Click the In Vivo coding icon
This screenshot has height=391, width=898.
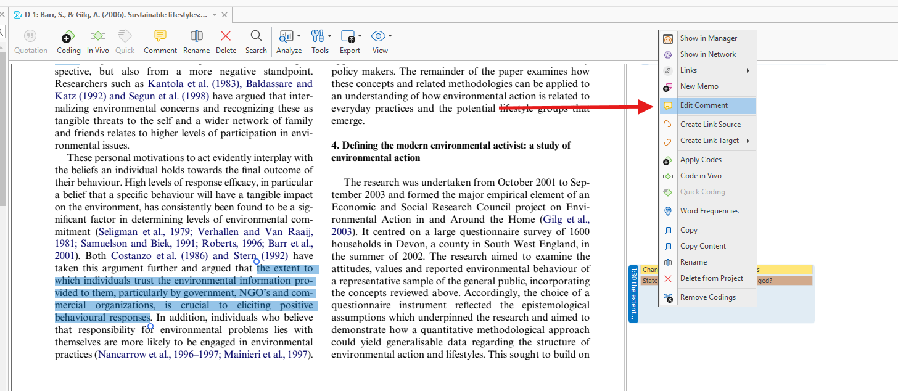point(98,36)
